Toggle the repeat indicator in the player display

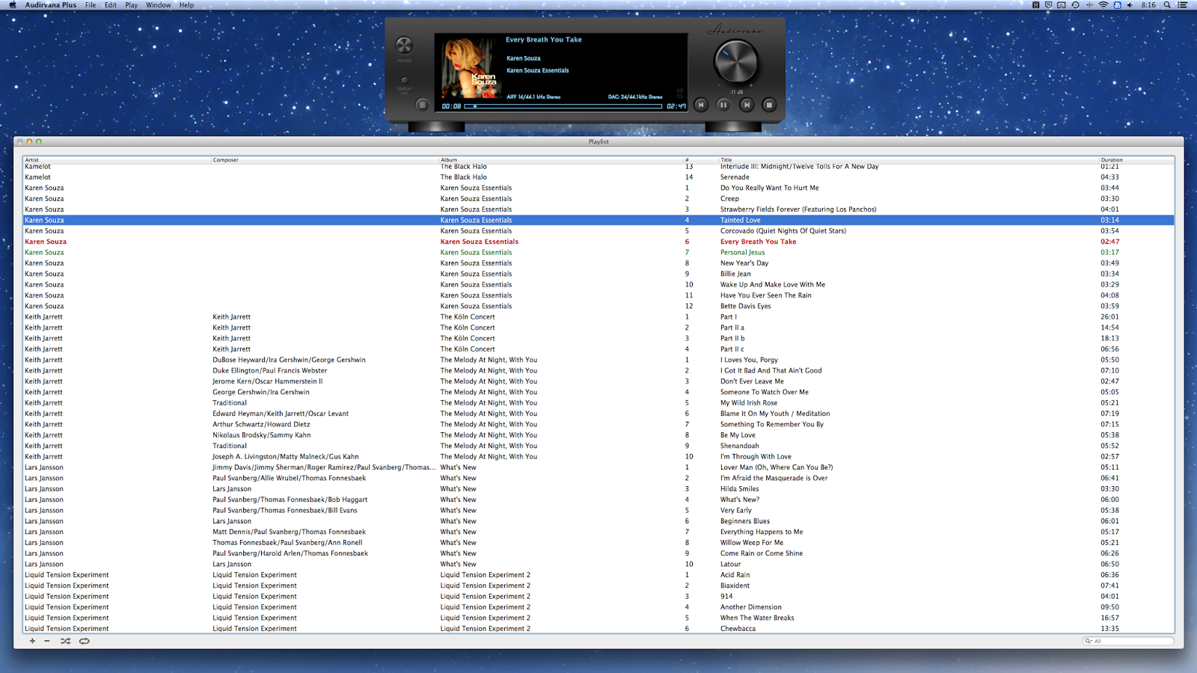680,98
